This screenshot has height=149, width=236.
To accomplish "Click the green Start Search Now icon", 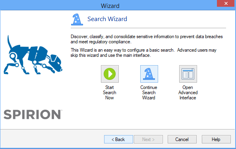I will click(x=110, y=74).
